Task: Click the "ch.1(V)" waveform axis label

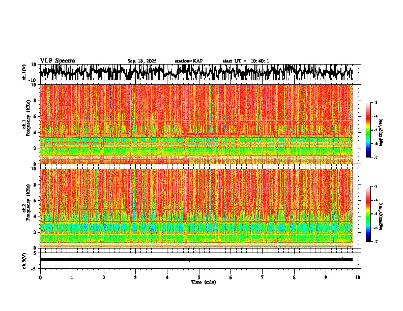Action: pos(24,72)
